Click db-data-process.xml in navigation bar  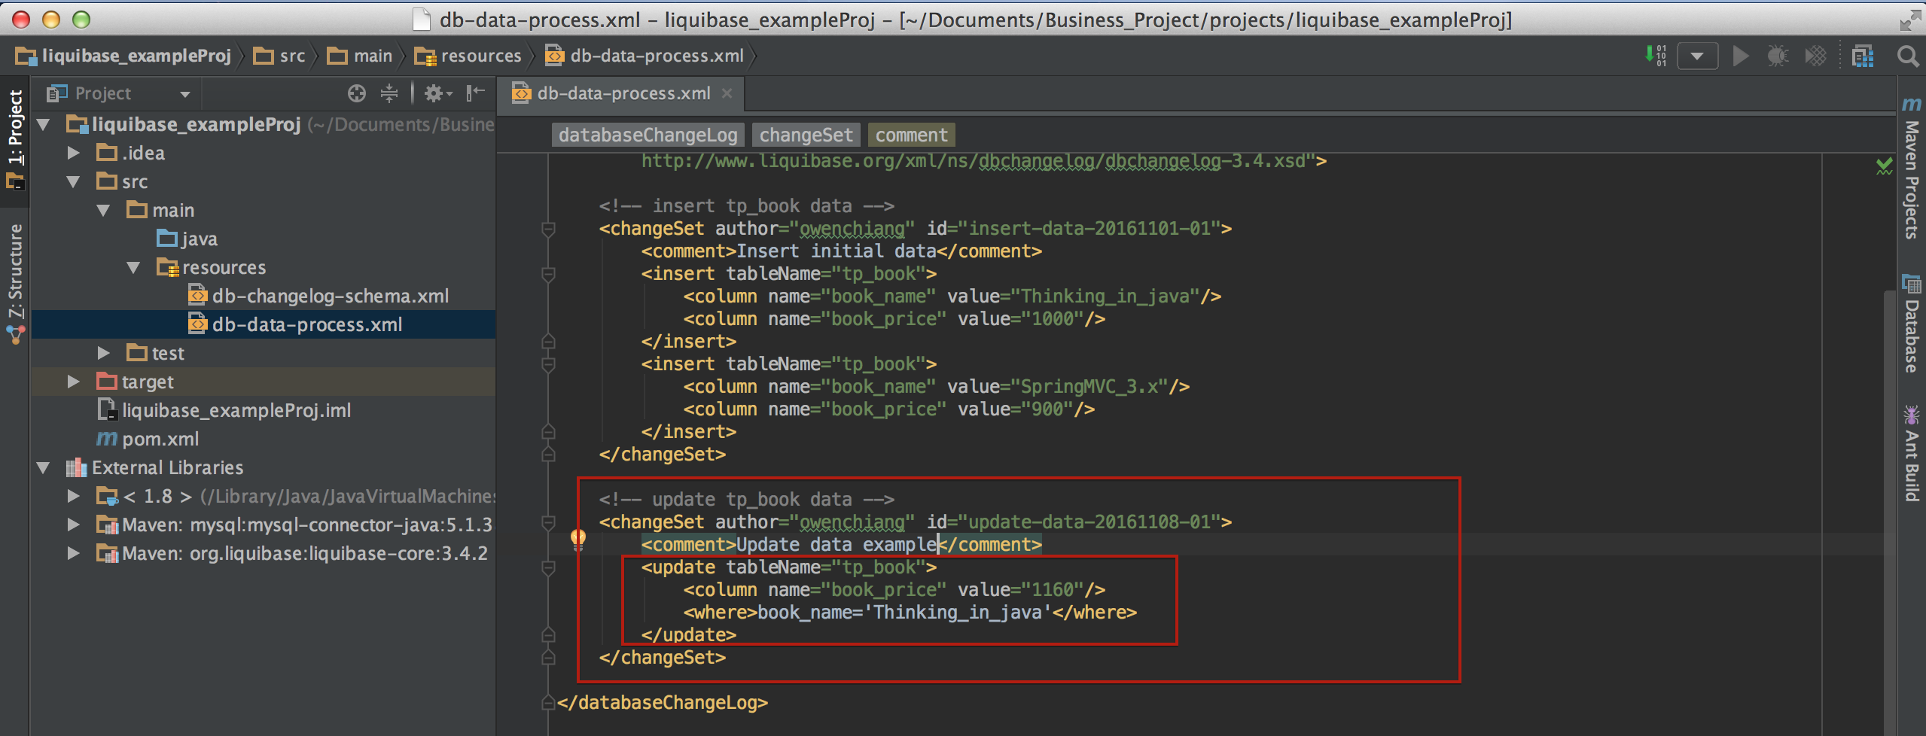click(x=645, y=56)
